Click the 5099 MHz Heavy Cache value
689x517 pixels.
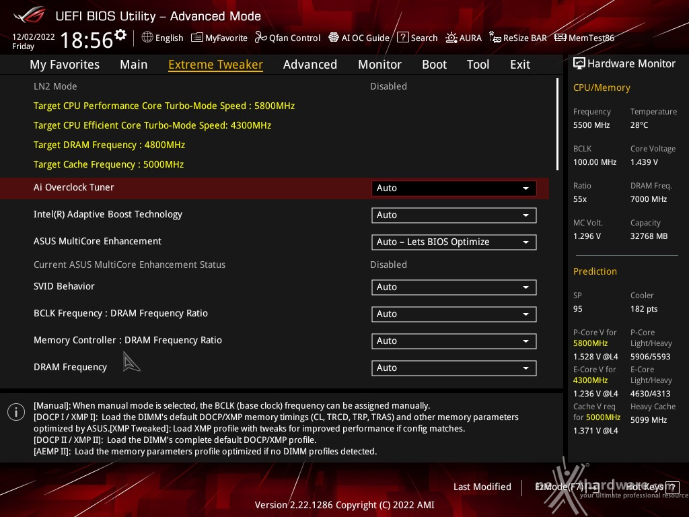pyautogui.click(x=649, y=420)
